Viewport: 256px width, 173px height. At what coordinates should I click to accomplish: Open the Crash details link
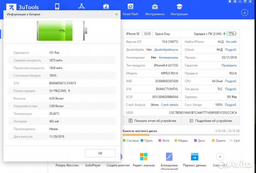170,105
